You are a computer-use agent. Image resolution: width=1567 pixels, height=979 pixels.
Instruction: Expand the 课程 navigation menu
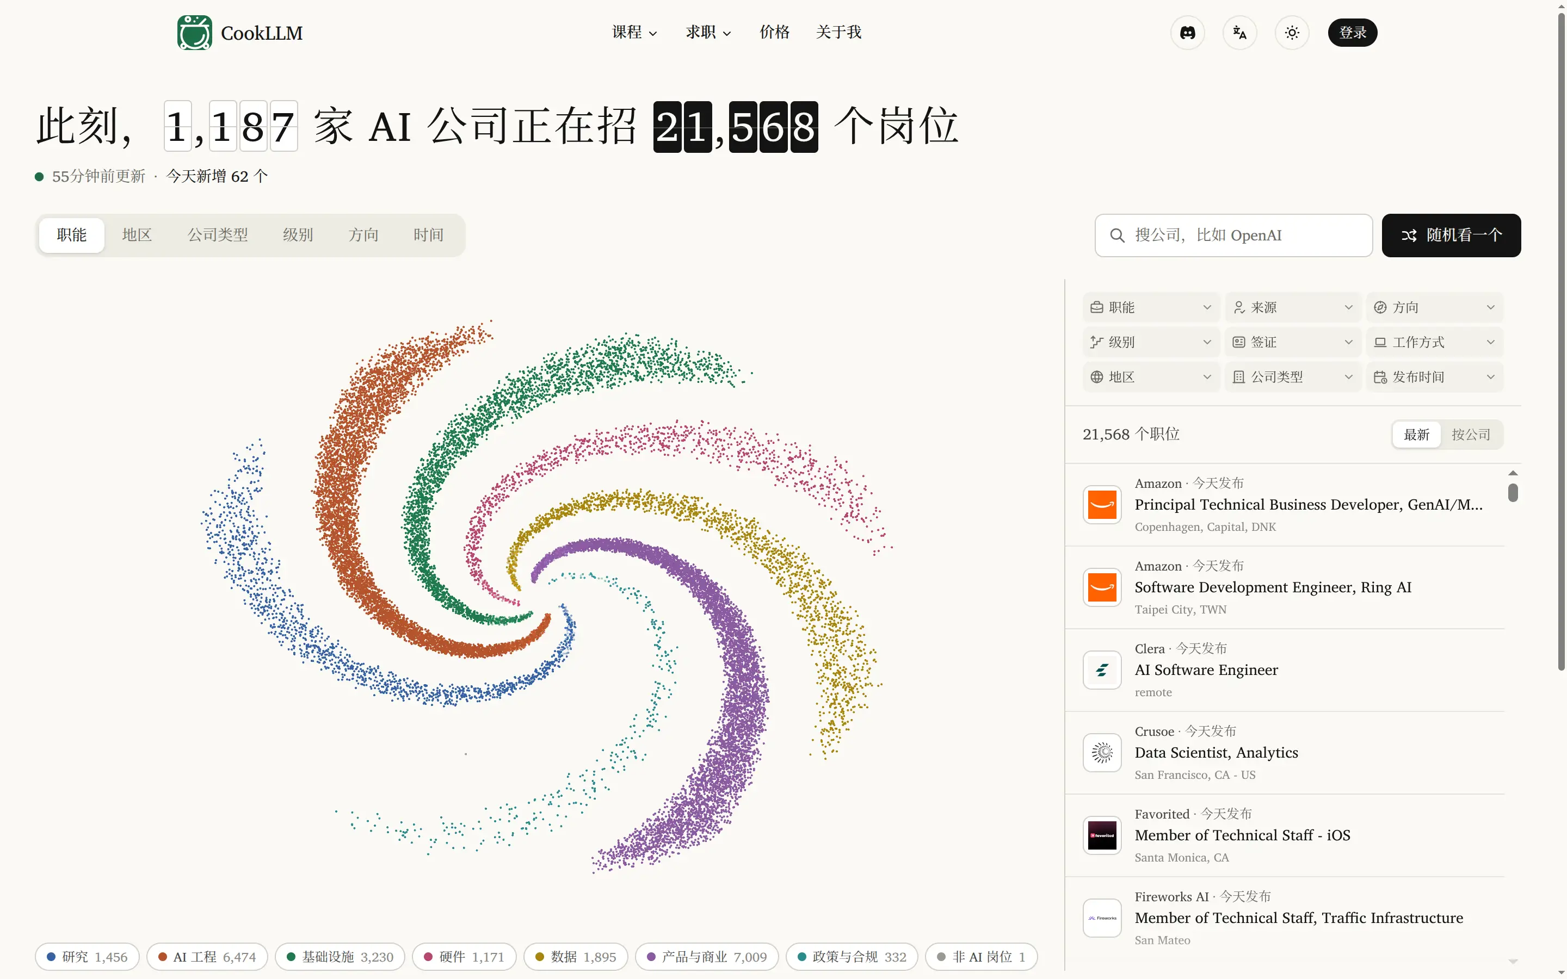tap(634, 33)
